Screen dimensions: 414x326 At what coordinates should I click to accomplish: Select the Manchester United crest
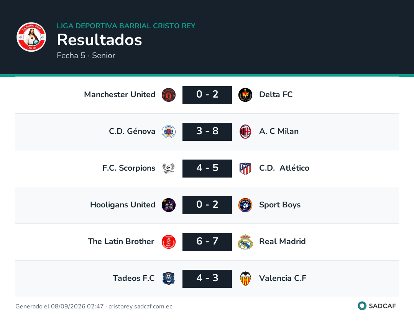coord(168,95)
